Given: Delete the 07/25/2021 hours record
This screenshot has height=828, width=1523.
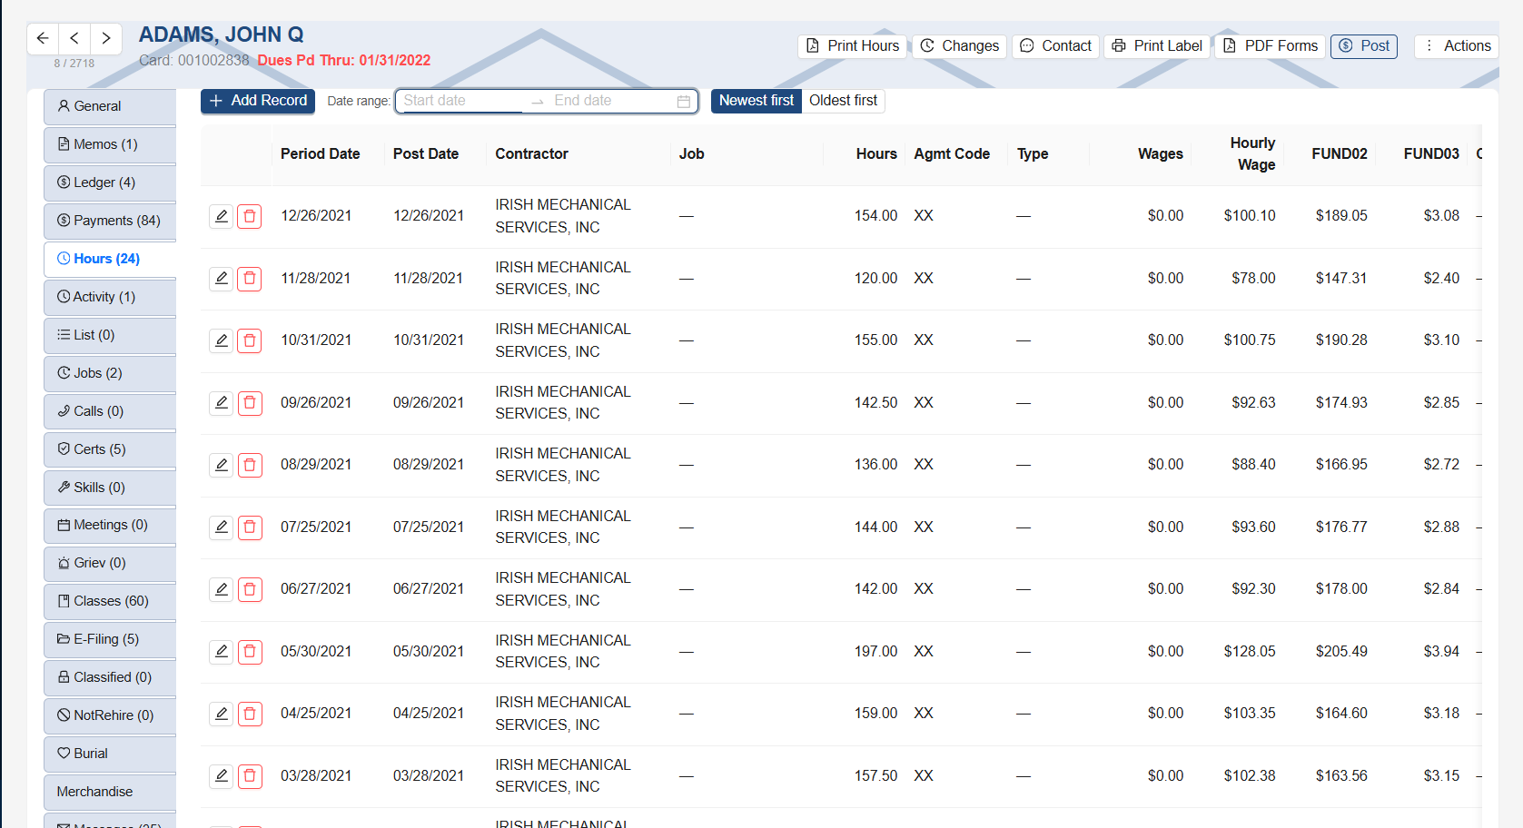Looking at the screenshot, I should coord(250,527).
